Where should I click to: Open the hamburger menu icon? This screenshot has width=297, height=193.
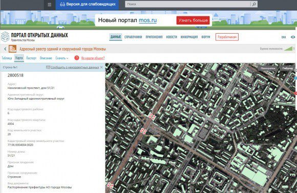pyautogui.click(x=49, y=5)
